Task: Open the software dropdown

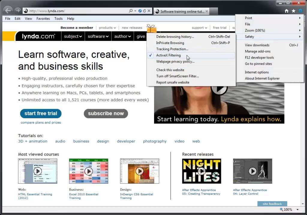Action: [x=98, y=36]
